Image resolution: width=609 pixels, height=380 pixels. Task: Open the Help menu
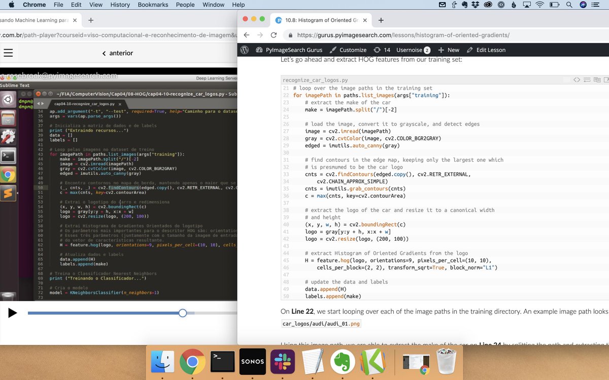point(239,5)
